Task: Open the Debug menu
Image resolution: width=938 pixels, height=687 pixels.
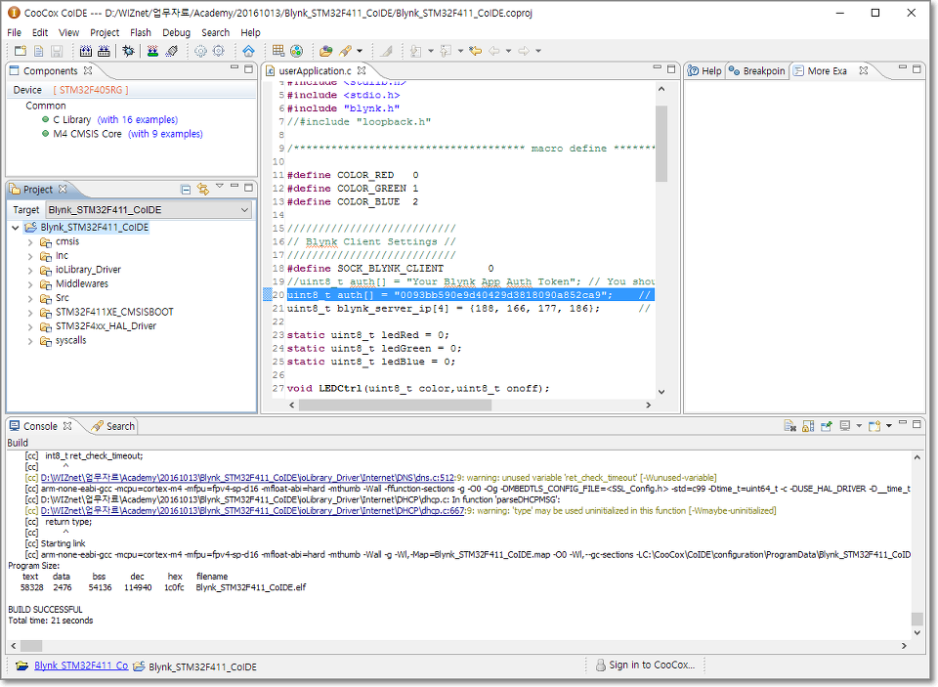Action: point(176,32)
